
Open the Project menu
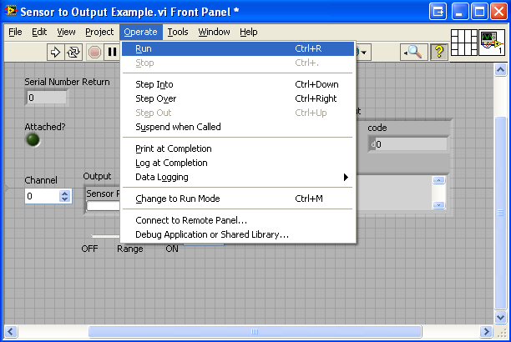(x=99, y=32)
